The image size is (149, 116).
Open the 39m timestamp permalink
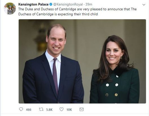89,4
